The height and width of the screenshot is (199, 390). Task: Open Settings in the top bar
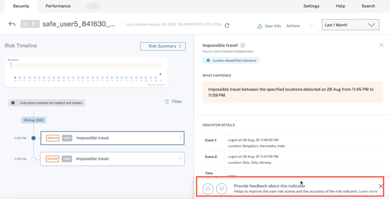[x=311, y=6]
